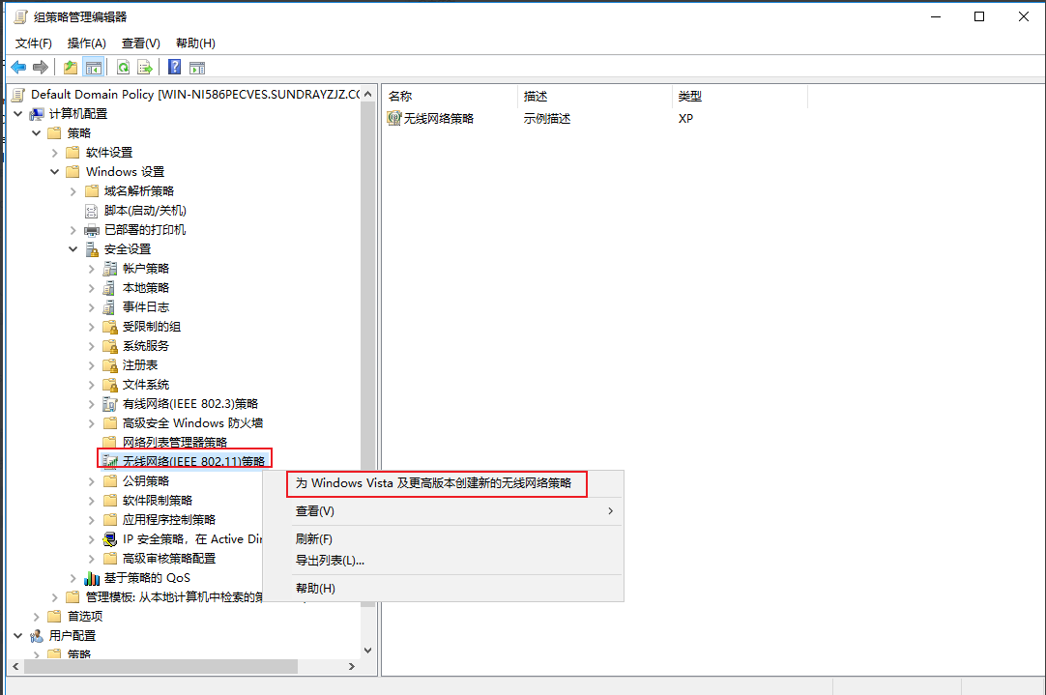1046x695 pixels.
Task: Collapse the 安全设置 tree node
Action: pos(73,248)
